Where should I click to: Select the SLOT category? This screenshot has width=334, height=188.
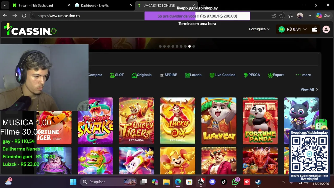pos(117,75)
